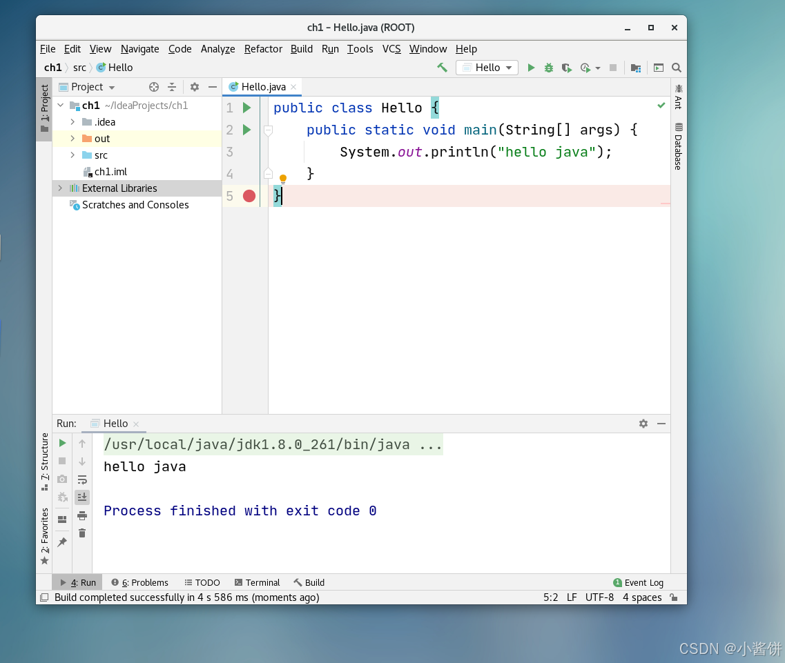Click the pin tab icon

(x=62, y=542)
